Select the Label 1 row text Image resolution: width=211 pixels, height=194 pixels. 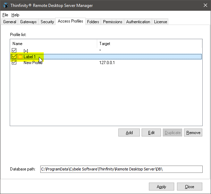(29, 57)
